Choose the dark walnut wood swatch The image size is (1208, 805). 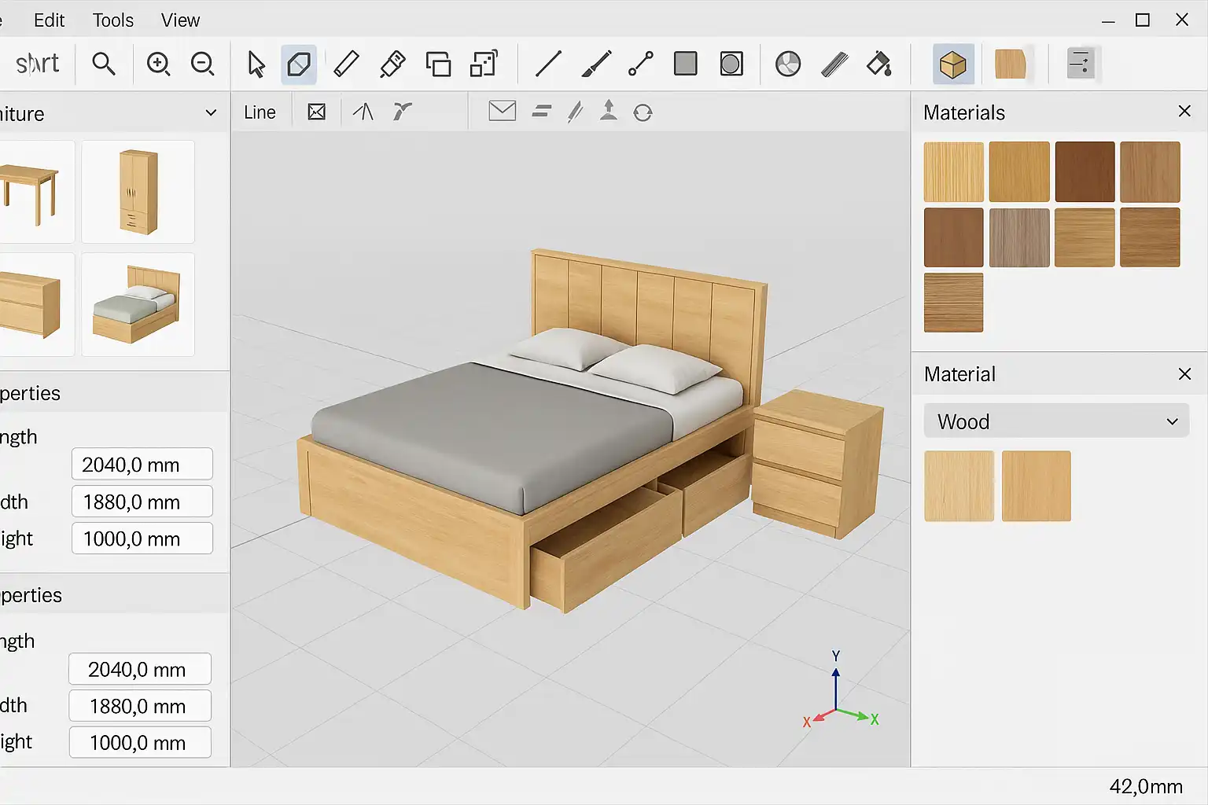[x=1085, y=171]
